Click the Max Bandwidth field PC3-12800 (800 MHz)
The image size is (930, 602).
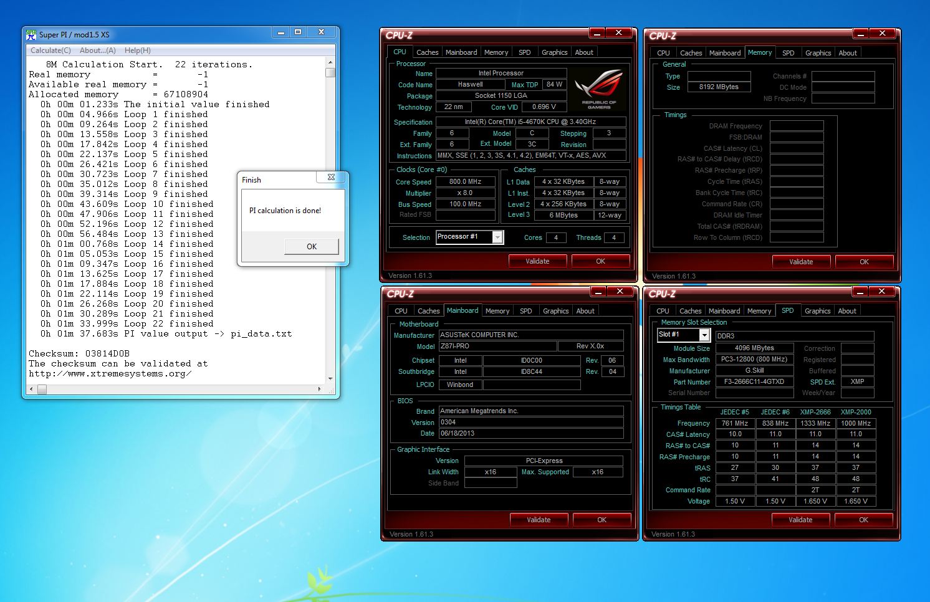pyautogui.click(x=754, y=360)
